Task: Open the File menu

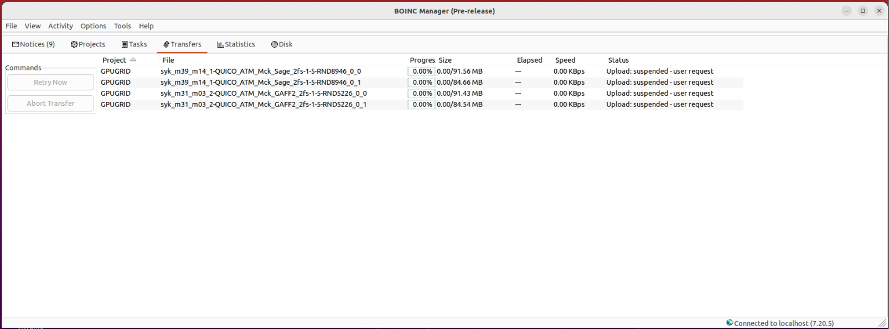Action: (11, 26)
